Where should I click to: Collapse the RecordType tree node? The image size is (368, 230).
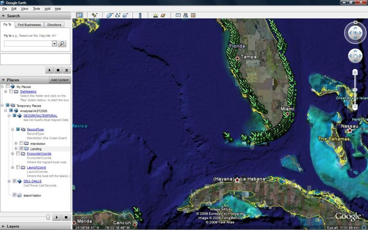click(x=12, y=129)
